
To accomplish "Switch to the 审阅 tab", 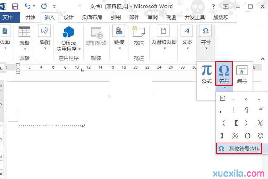I will pyautogui.click(x=152, y=17).
